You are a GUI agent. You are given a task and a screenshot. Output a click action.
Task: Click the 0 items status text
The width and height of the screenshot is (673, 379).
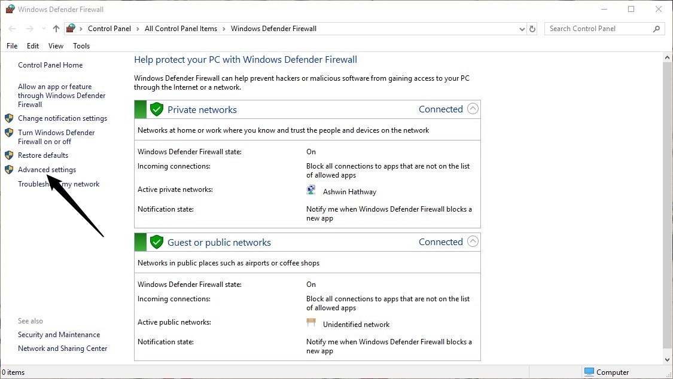point(13,372)
